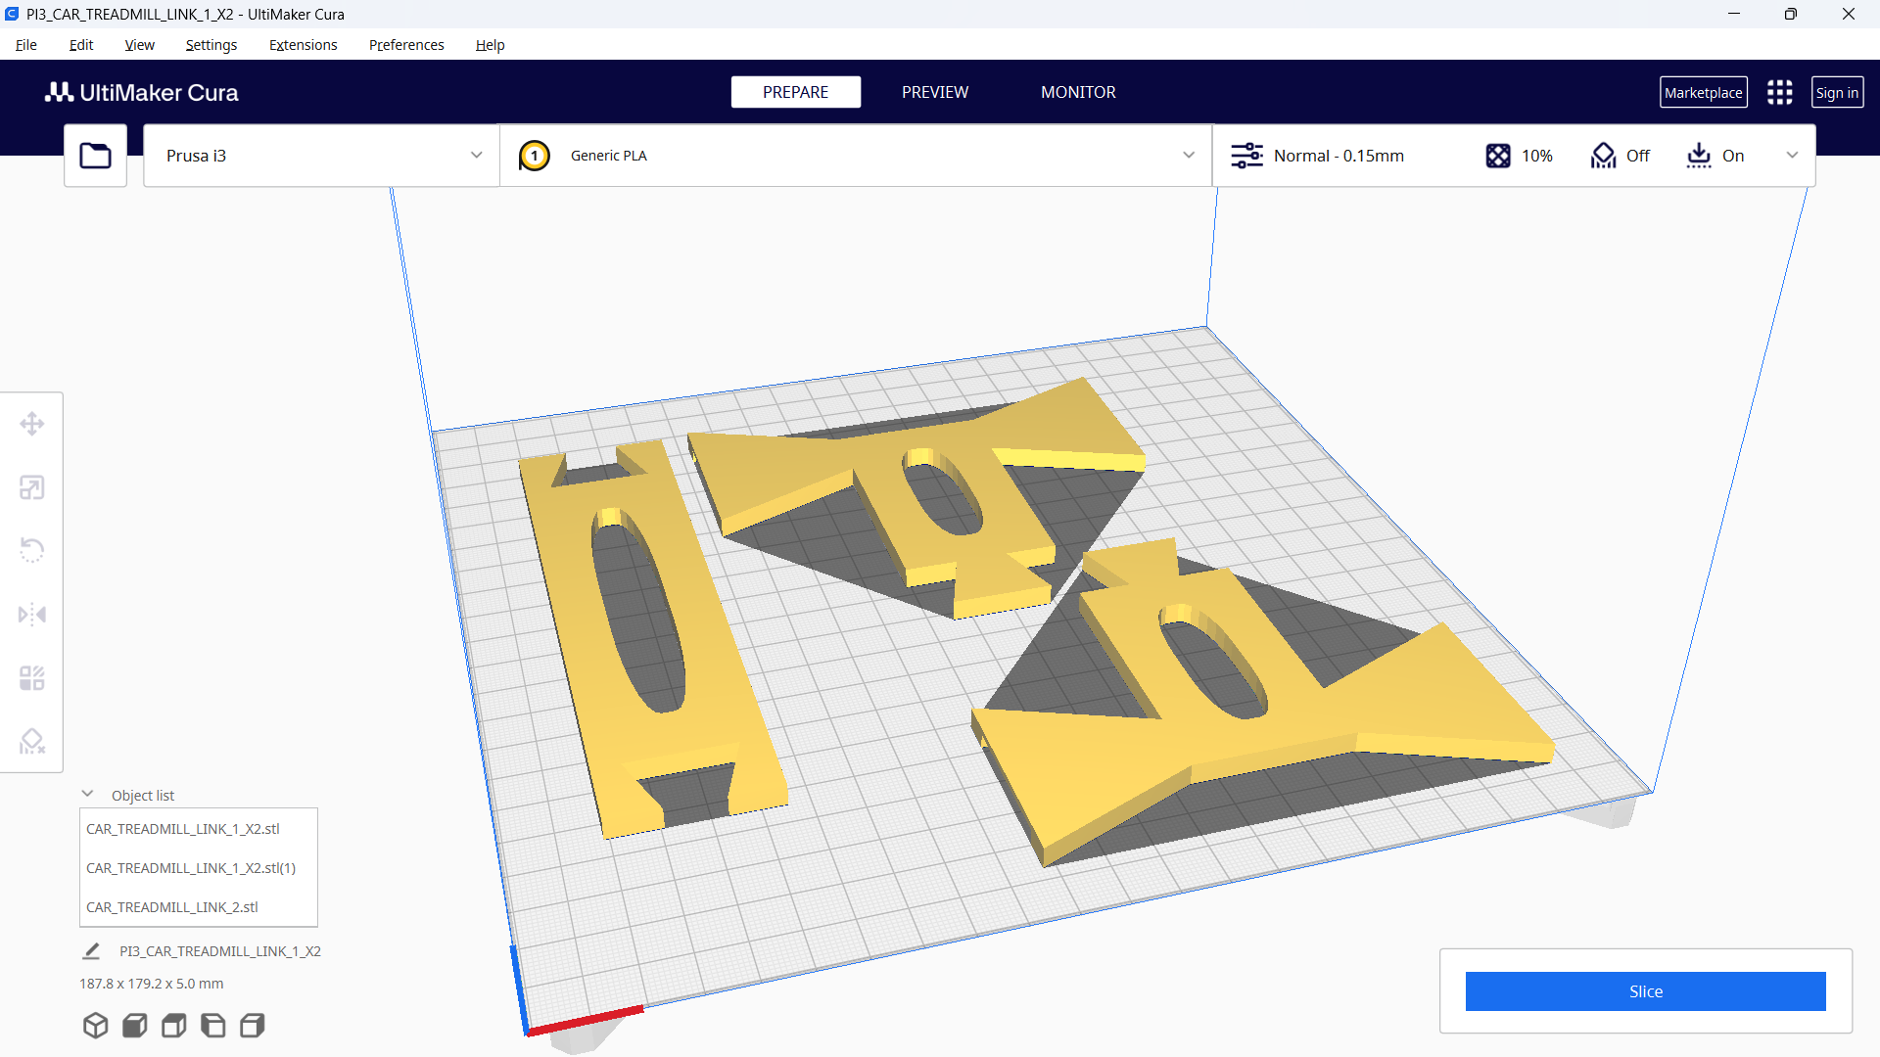
Task: Switch to 3D view cube icon
Action: (x=95, y=1025)
